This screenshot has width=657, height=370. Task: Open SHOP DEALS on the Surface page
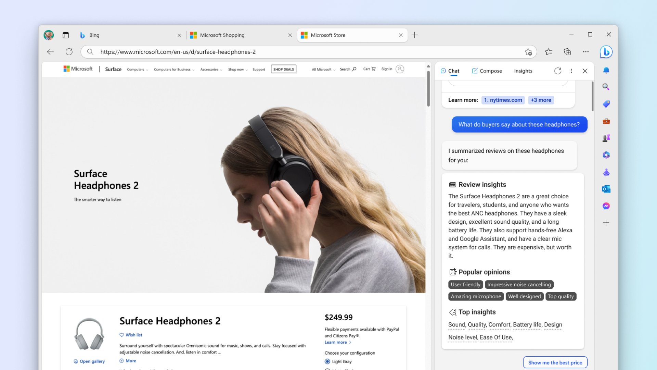coord(283,69)
